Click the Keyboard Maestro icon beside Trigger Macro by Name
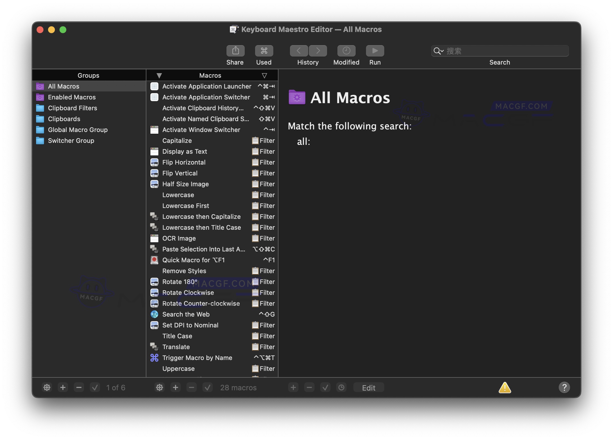 [154, 358]
